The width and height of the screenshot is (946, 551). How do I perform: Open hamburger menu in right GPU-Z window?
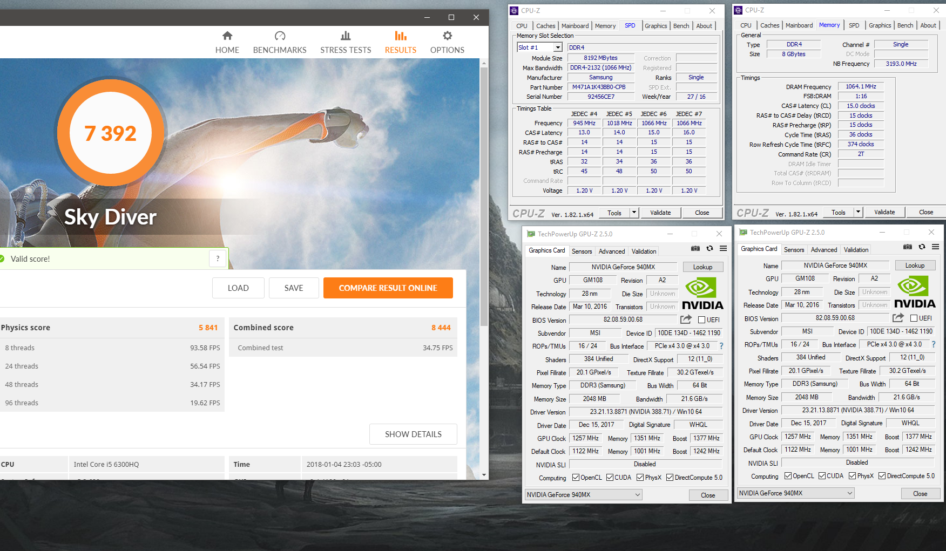pyautogui.click(x=935, y=247)
